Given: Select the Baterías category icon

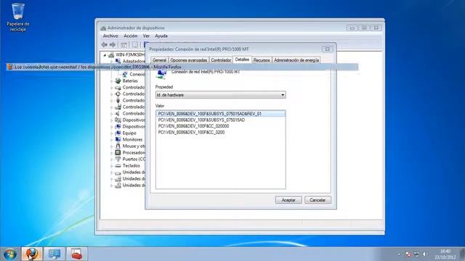Looking at the screenshot, I should (118, 80).
